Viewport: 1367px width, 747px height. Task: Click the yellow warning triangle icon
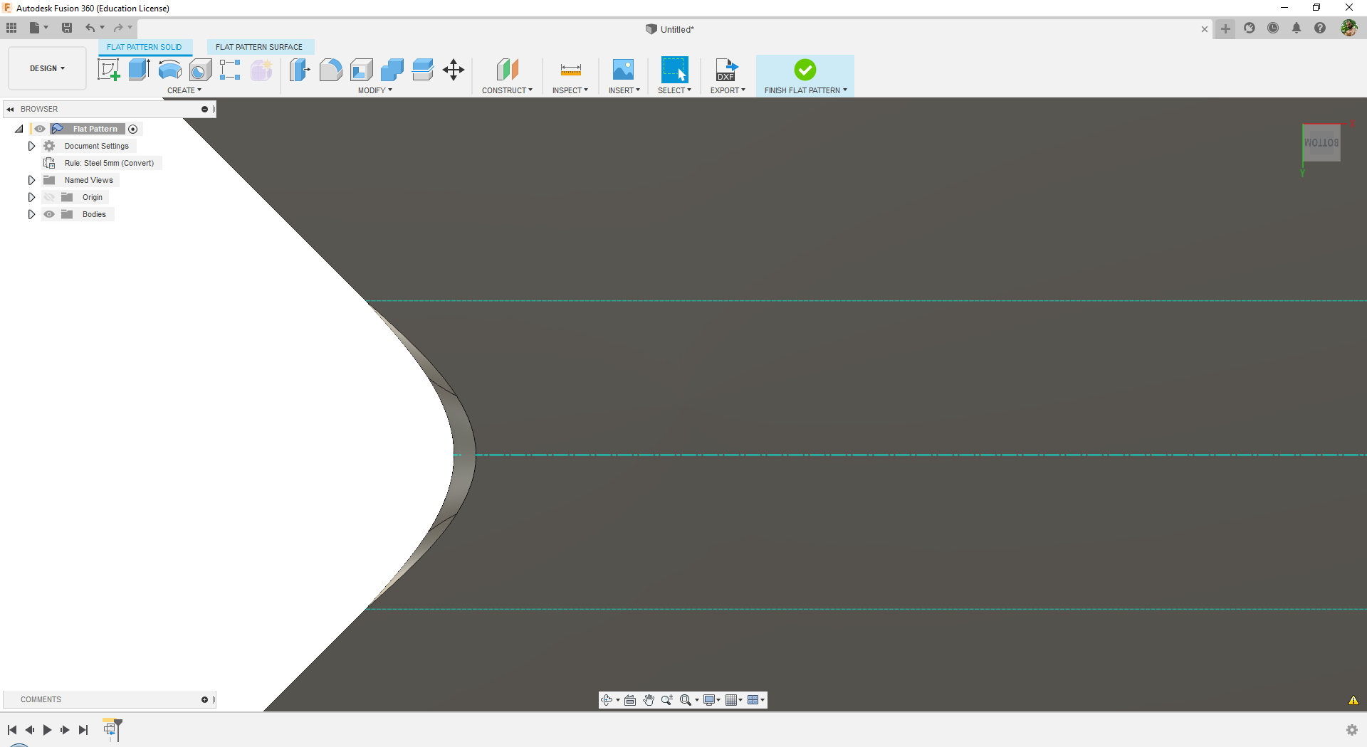click(x=1353, y=701)
